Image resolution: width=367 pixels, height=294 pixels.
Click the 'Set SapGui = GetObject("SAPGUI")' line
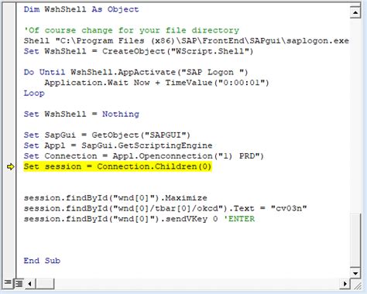click(x=107, y=135)
